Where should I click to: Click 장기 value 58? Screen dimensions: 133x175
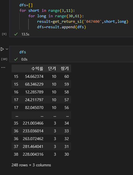[x=66, y=92]
